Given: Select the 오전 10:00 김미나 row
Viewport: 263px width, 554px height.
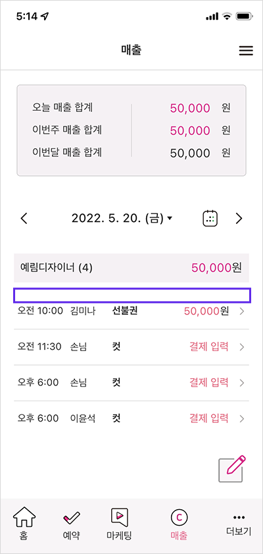Looking at the screenshot, I should tap(131, 312).
